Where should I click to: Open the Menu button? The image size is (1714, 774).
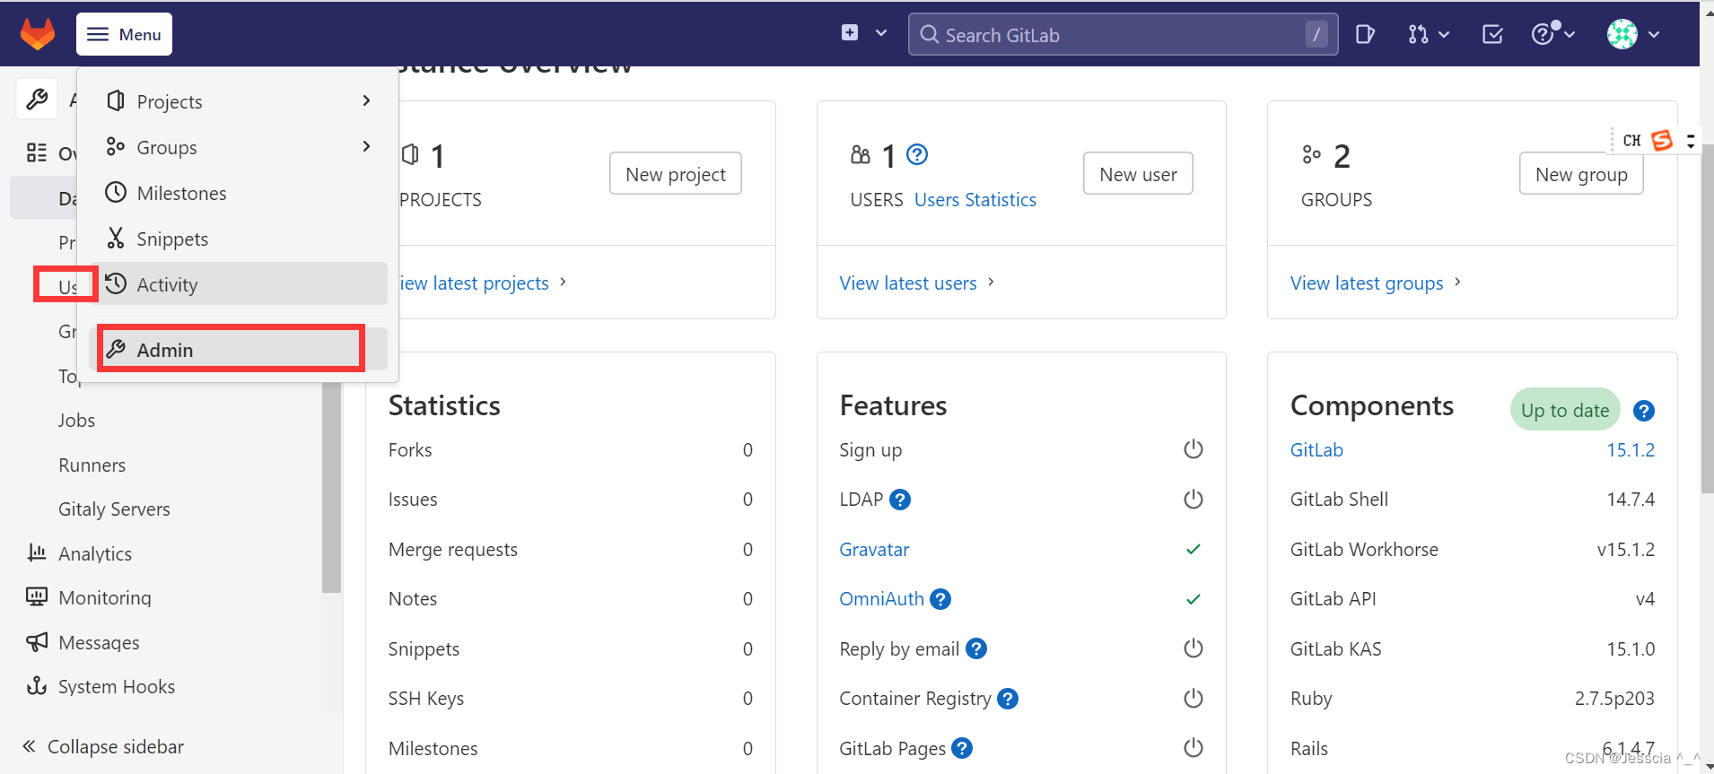point(124,34)
